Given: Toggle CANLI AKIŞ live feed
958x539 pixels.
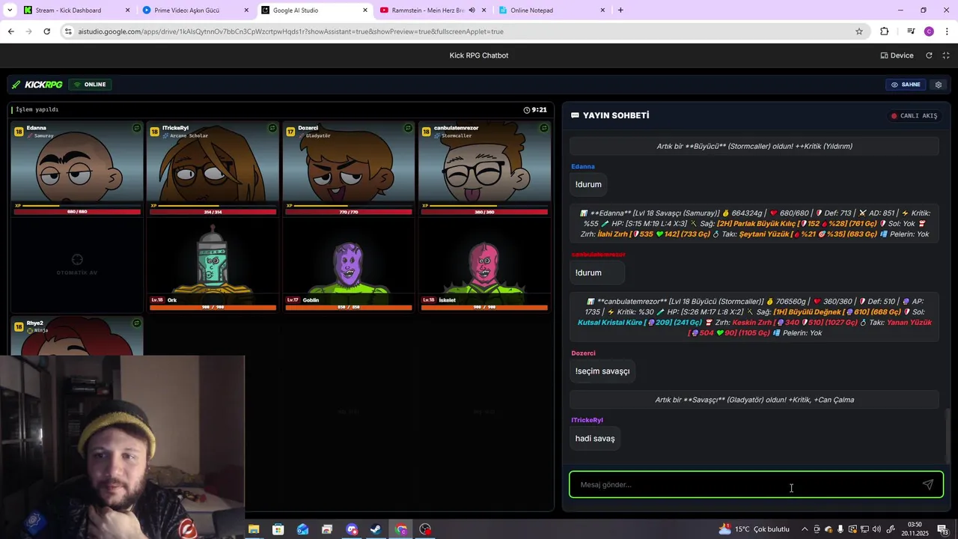Looking at the screenshot, I should click(914, 116).
